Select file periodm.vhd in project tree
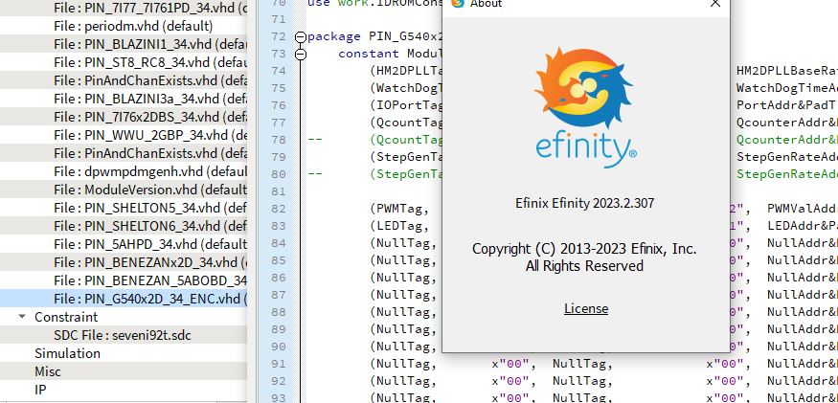 (133, 26)
